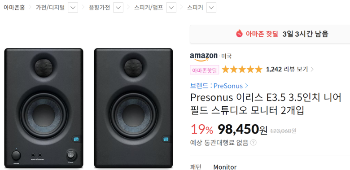
Task: Open the dropdown beside 스피커 breadcrumb
Action: point(211,8)
